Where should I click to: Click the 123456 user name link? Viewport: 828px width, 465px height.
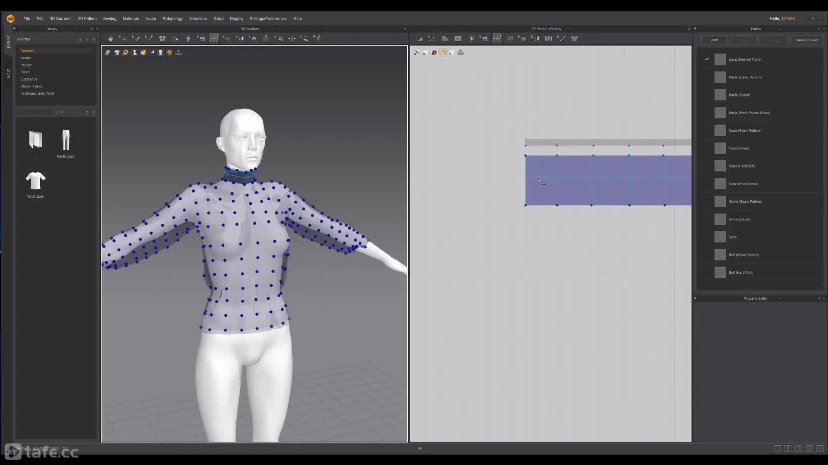788,19
